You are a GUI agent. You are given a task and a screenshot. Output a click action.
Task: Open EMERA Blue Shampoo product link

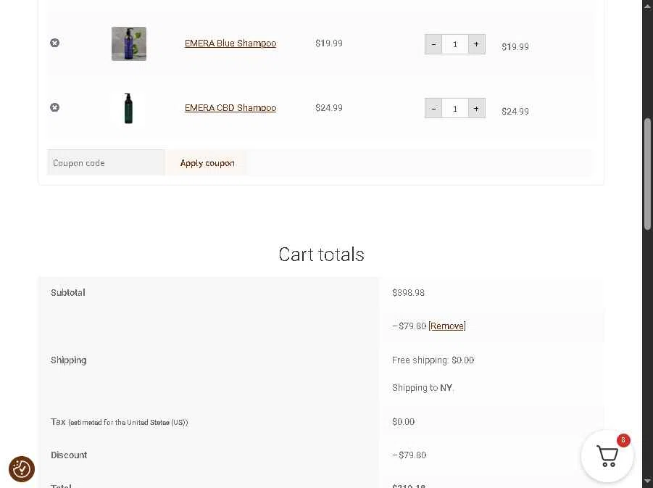click(230, 44)
